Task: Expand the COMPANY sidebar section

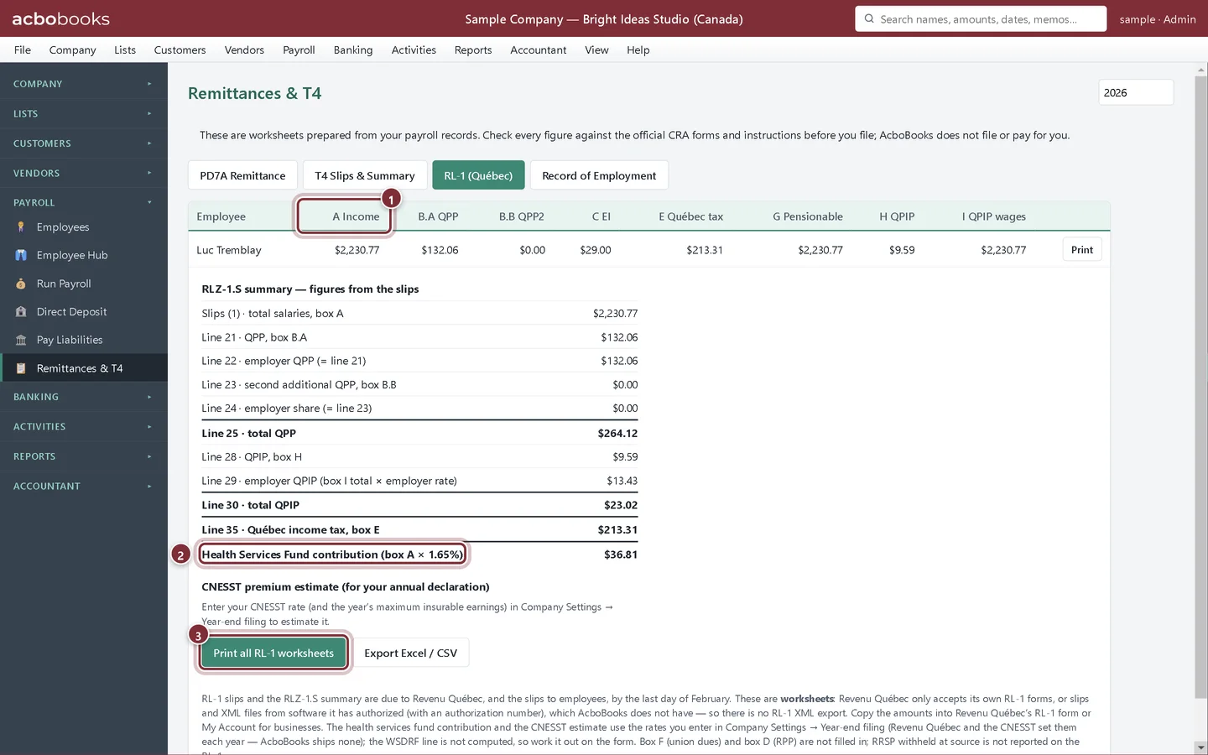Action: tap(84, 84)
